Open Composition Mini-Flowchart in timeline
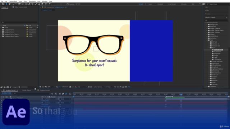Viewport: 230px width, 129px height. (52, 94)
